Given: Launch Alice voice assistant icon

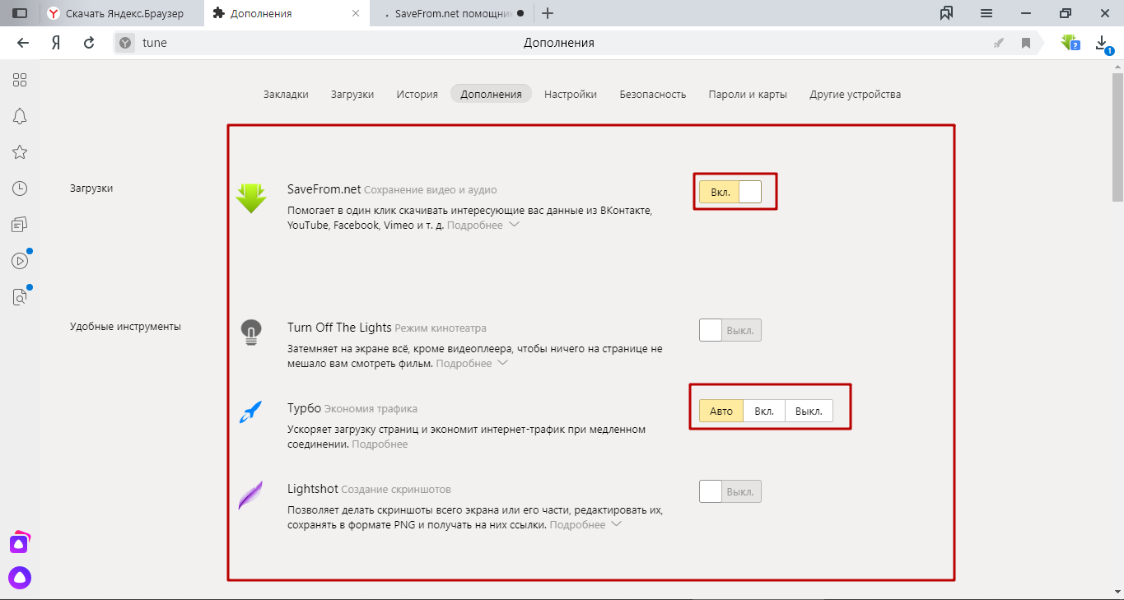Looking at the screenshot, I should click(x=20, y=578).
